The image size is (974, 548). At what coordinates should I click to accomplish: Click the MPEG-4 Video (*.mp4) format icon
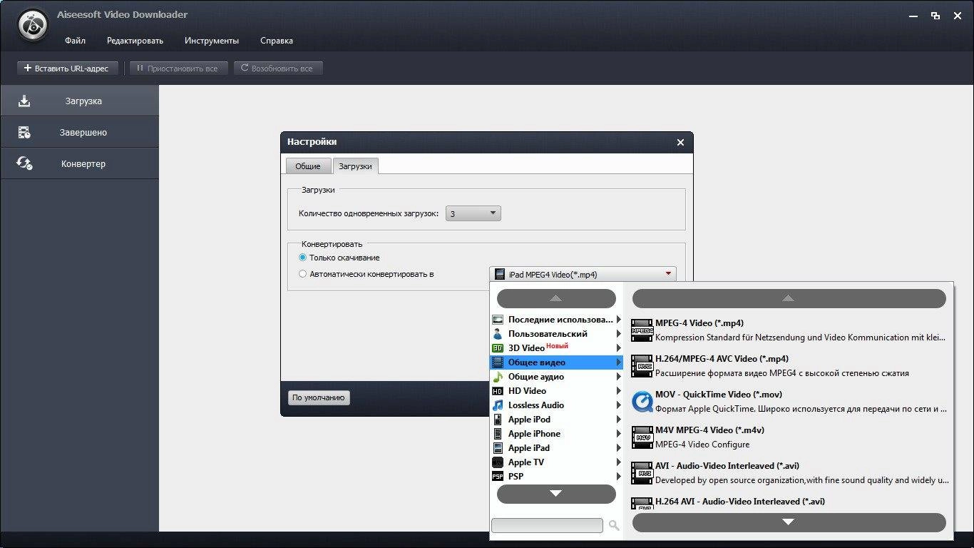642,330
